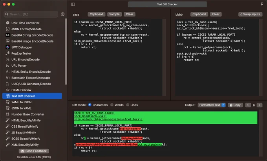Click the Sample button

point(114,14)
